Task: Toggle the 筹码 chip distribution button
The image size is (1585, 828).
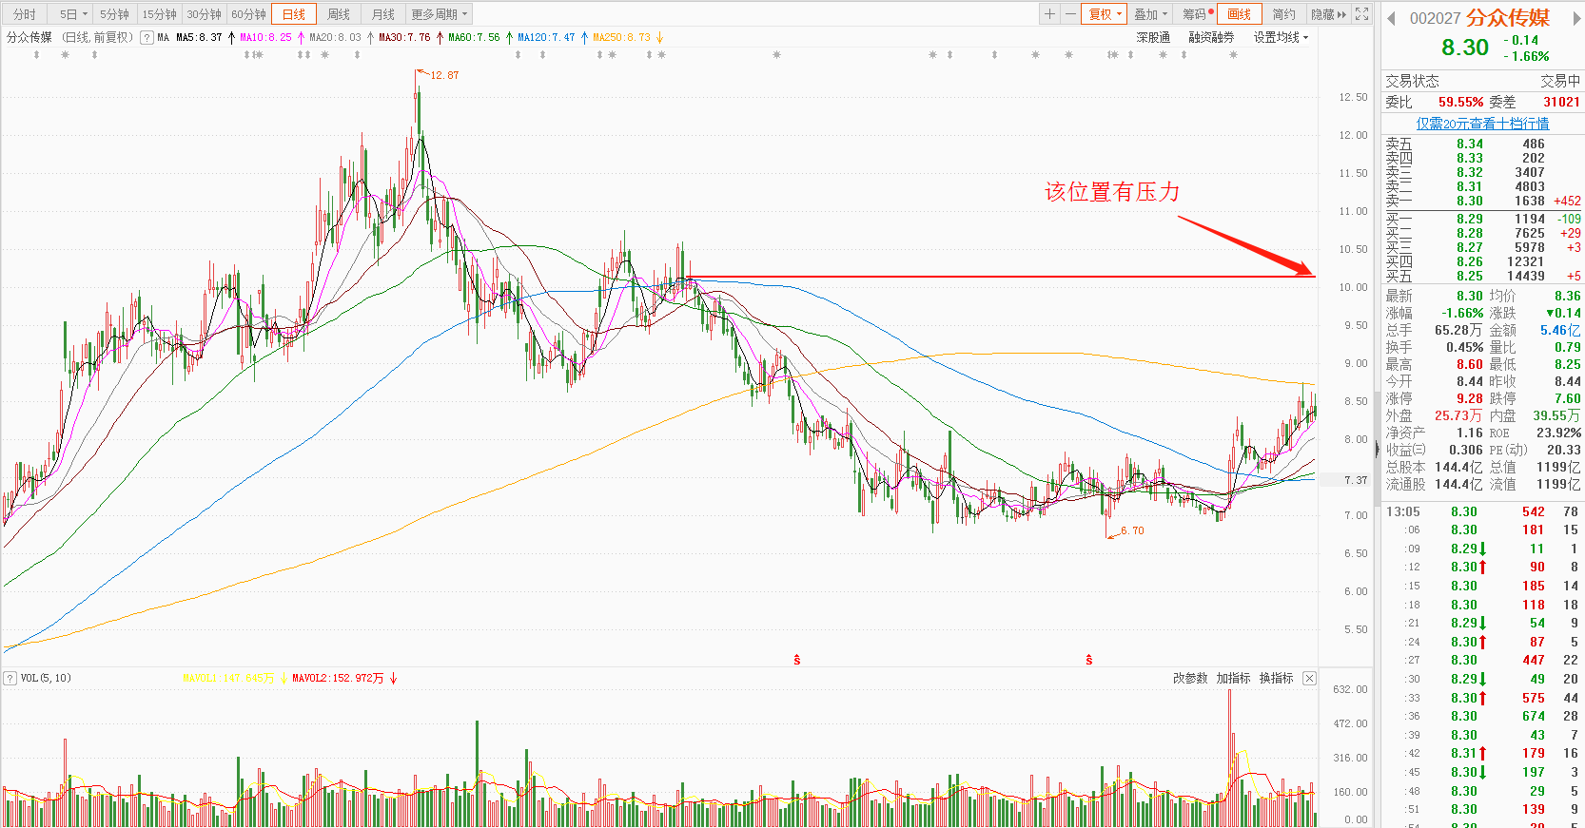Action: point(1194,14)
